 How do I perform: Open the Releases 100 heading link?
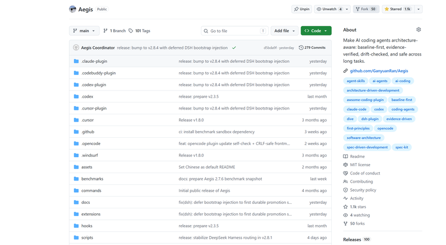click(356, 239)
